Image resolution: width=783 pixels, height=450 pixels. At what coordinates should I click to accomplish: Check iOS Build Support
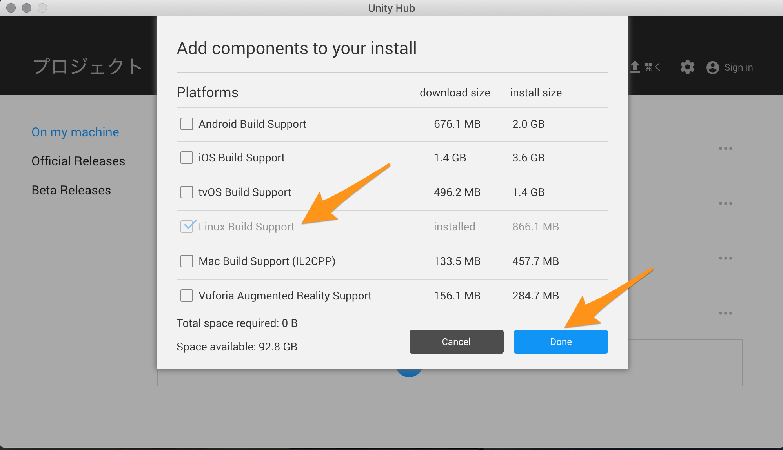pyautogui.click(x=187, y=158)
